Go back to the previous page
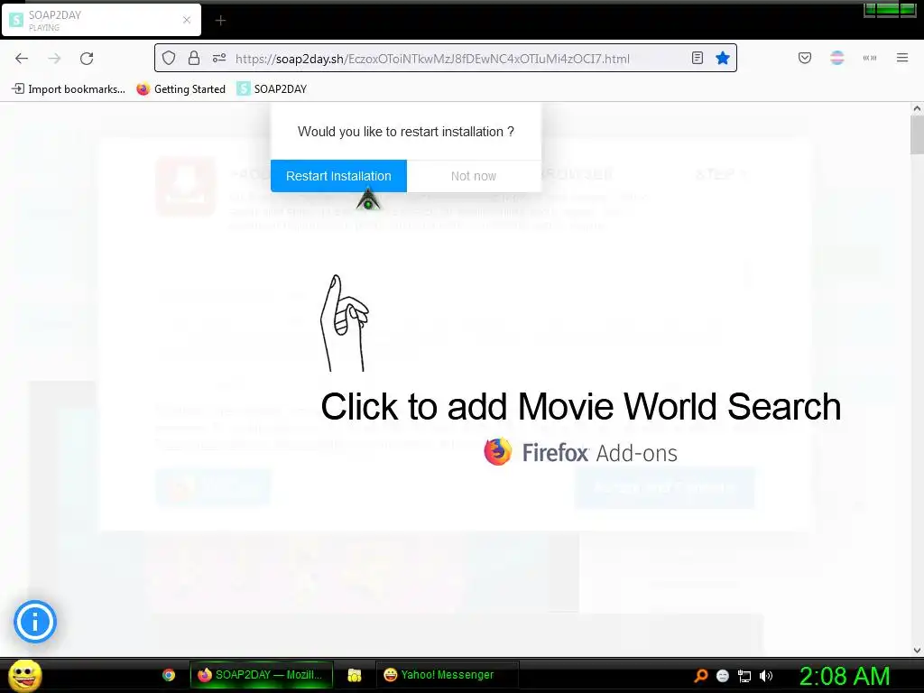Screen dimensions: 924x693 click(22, 59)
